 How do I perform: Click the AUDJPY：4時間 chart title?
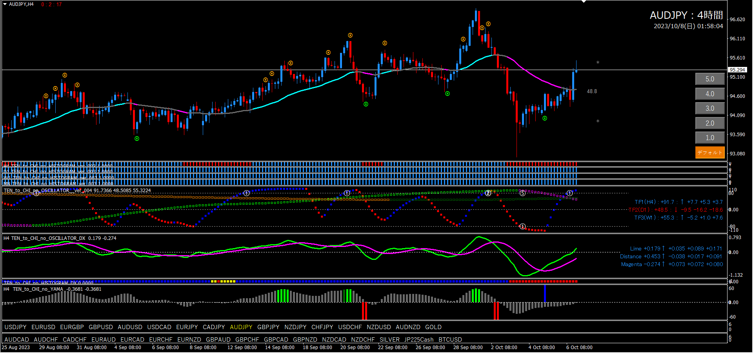click(686, 15)
